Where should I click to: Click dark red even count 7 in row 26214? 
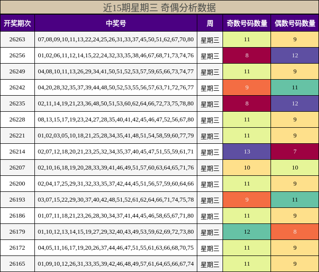(295, 152)
